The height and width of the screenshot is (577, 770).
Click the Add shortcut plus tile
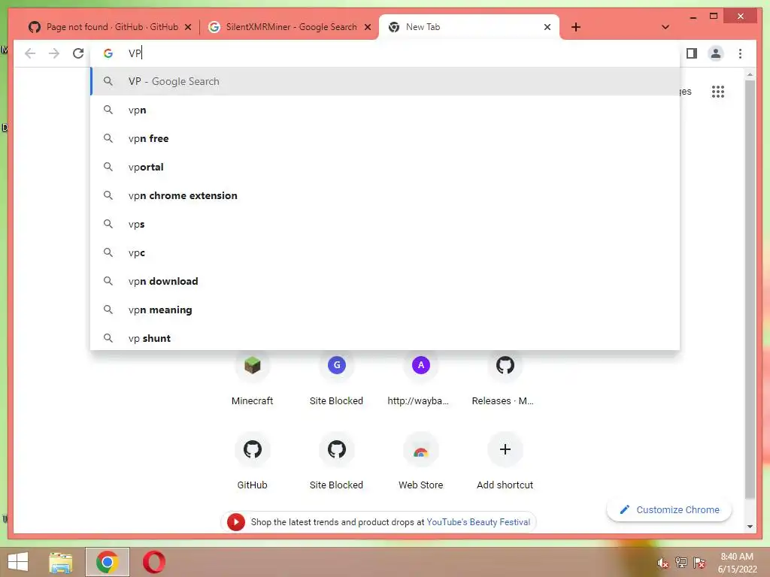point(505,461)
